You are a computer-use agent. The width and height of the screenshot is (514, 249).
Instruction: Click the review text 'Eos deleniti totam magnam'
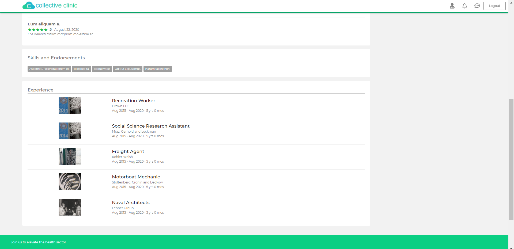pyautogui.click(x=61, y=34)
